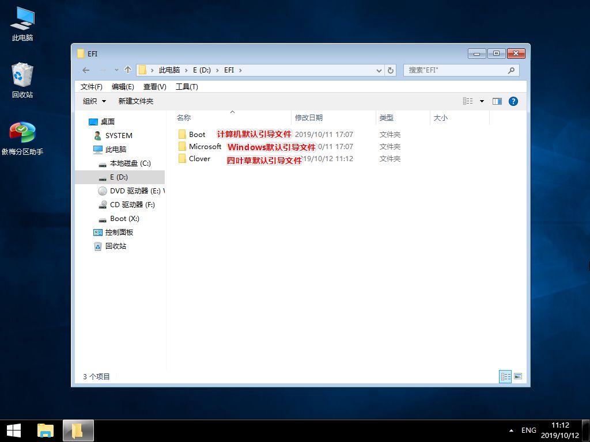Viewport: 590px width, 442px height.
Task: Click the search EFI input box
Action: point(455,70)
